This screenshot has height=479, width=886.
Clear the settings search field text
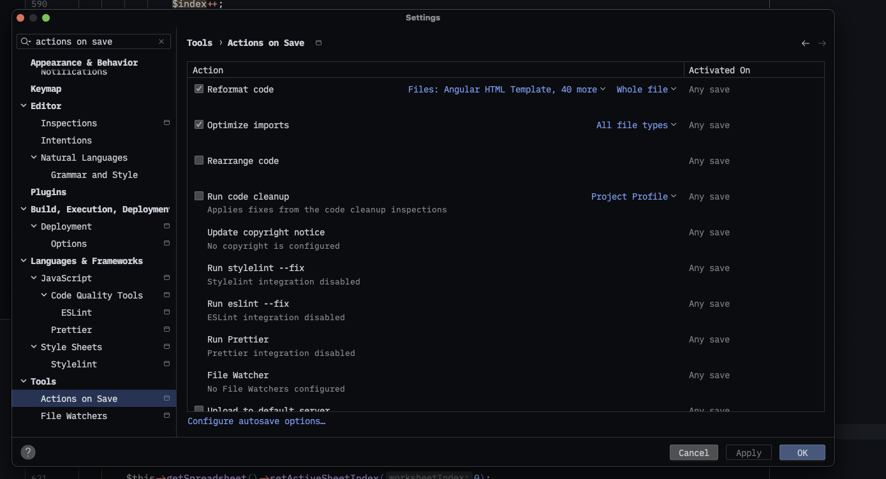pyautogui.click(x=161, y=41)
